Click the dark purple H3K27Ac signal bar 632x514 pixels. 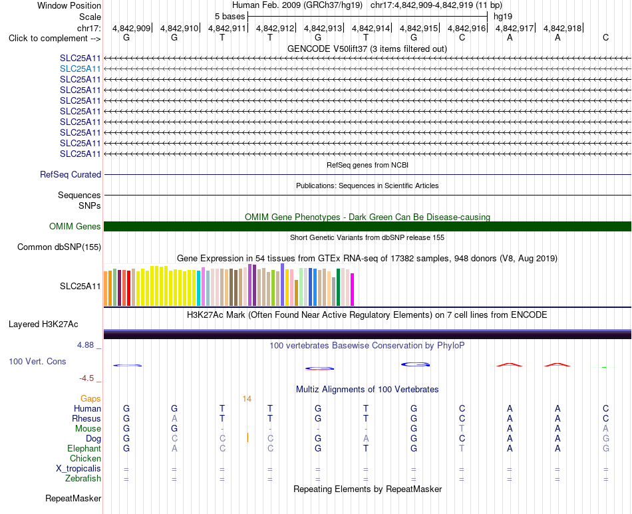367,334
